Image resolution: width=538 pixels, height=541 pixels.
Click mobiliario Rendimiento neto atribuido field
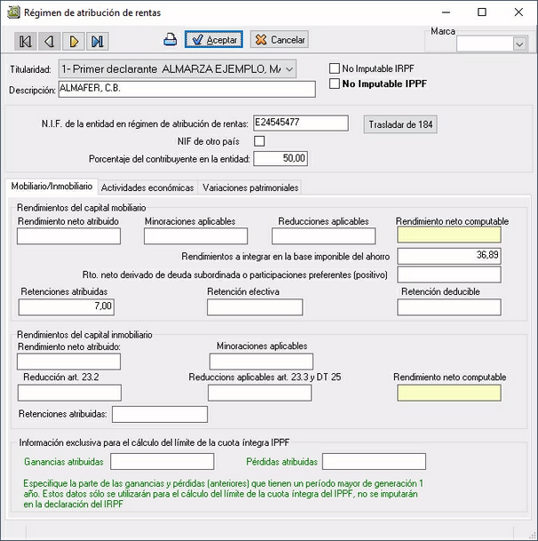point(68,236)
